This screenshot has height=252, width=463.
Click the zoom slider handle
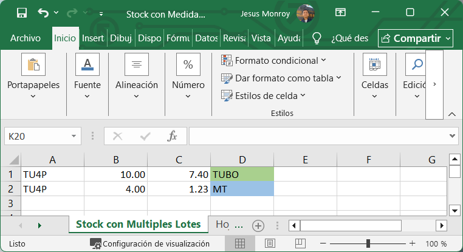(x=368, y=243)
